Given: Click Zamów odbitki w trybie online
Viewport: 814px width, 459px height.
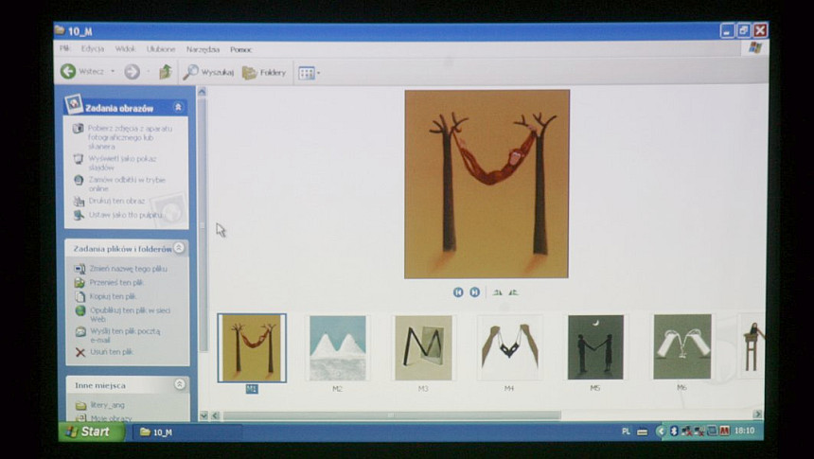Looking at the screenshot, I should click(127, 184).
